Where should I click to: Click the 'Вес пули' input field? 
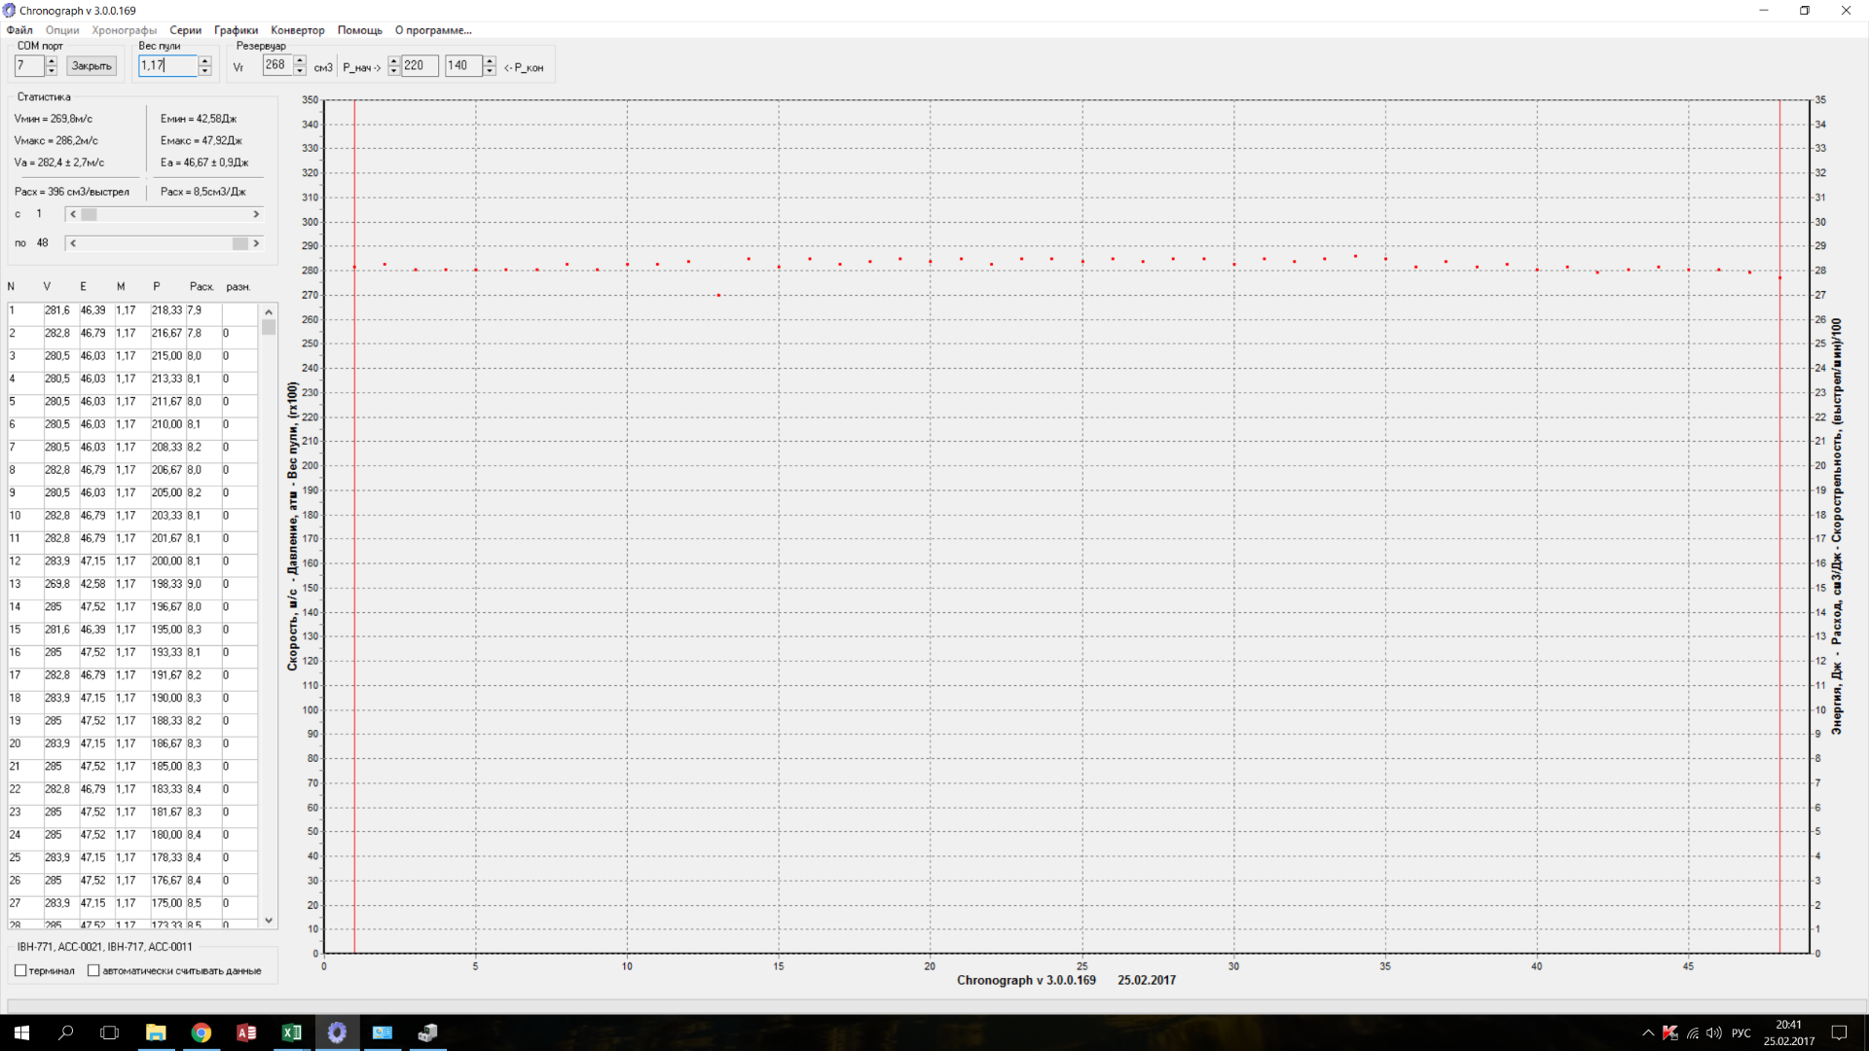tap(166, 66)
